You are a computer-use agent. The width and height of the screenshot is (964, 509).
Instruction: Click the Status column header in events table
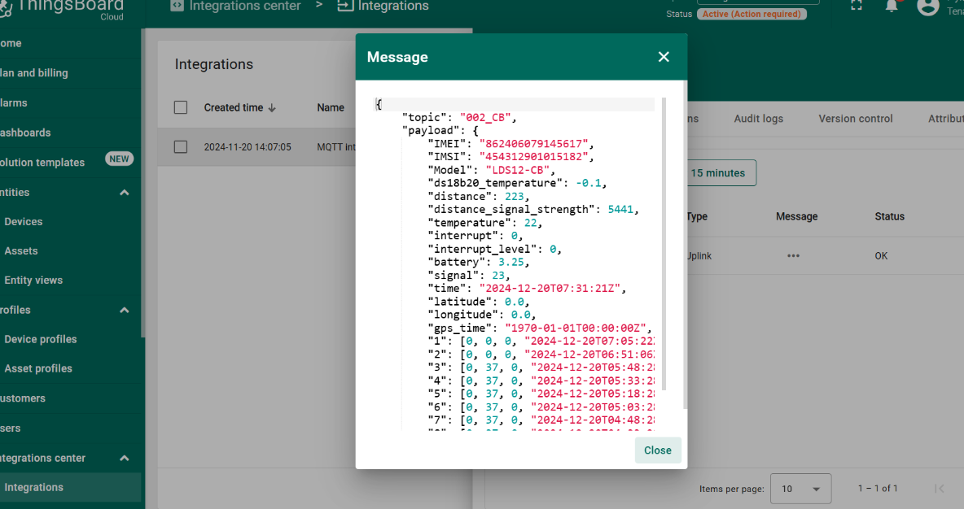point(889,216)
